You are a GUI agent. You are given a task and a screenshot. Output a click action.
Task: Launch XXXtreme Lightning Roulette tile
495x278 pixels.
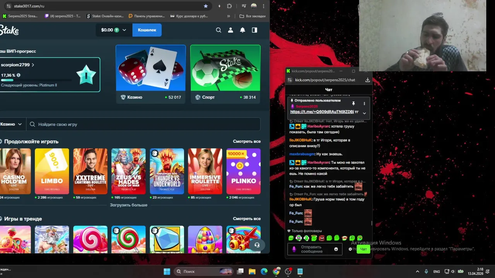tap(90, 171)
